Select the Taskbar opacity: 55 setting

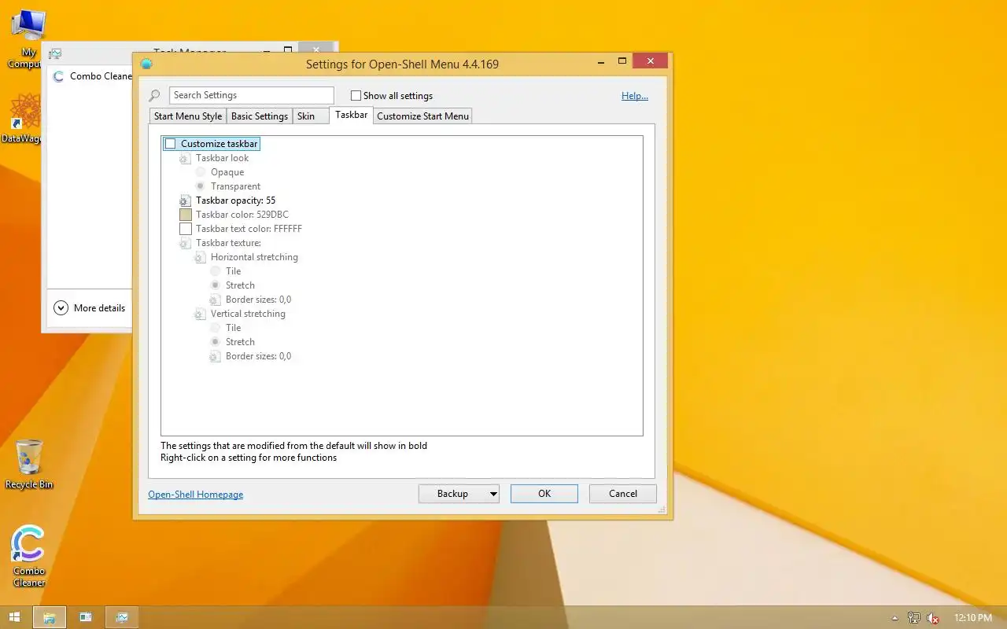tap(235, 200)
